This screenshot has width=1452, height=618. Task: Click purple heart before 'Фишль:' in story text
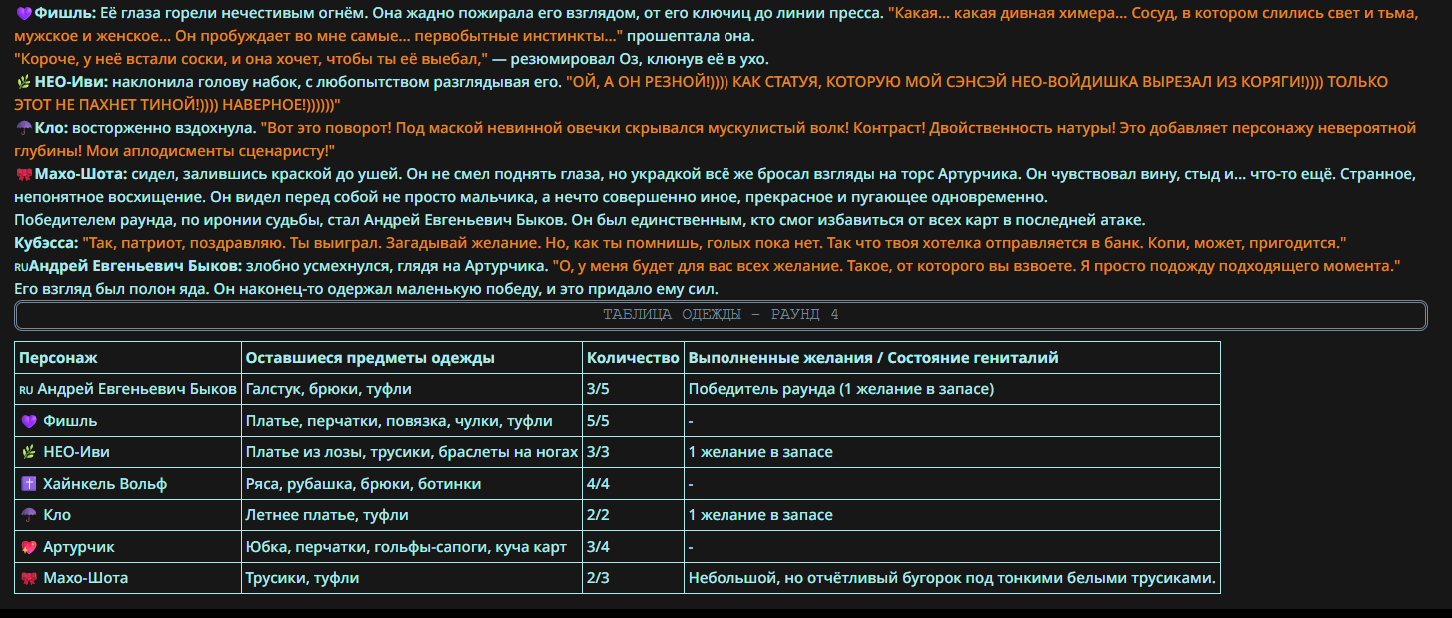click(24, 16)
